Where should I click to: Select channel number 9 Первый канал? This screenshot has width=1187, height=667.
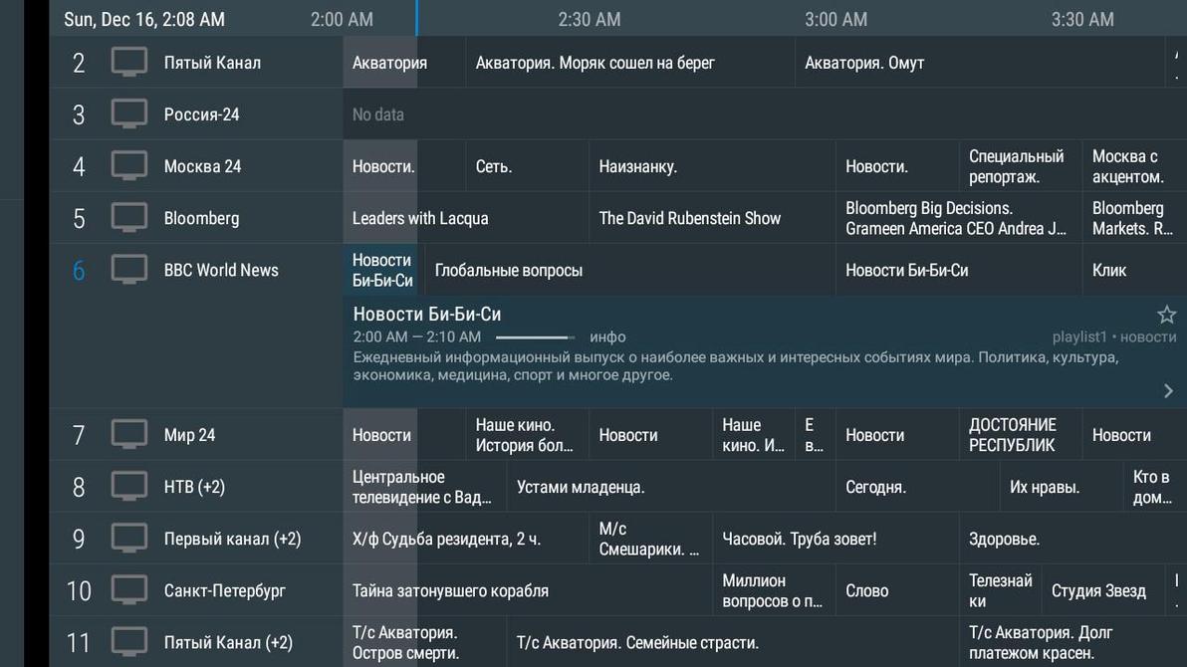pyautogui.click(x=78, y=538)
